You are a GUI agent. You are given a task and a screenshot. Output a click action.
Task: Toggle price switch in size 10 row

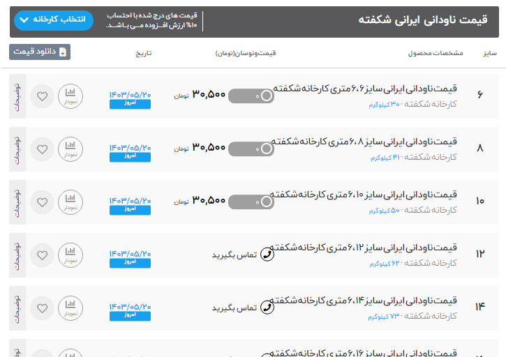(251, 202)
